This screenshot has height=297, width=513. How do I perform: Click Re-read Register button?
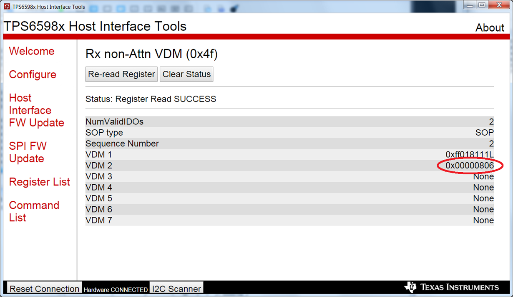[x=121, y=74]
